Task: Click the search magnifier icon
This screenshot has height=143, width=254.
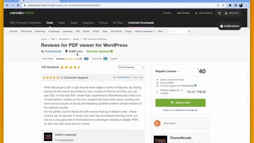Action: 189,31
